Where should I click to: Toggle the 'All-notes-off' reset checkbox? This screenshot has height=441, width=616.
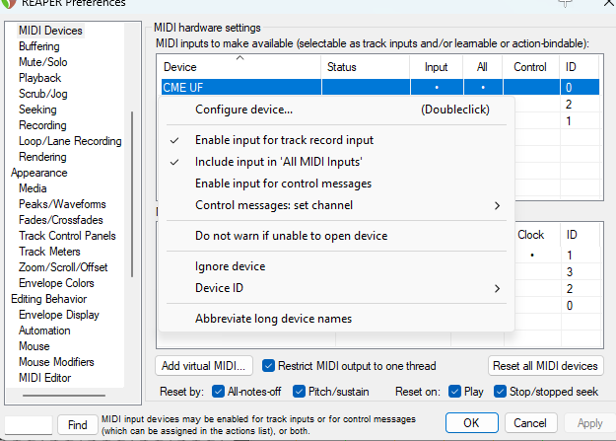click(x=219, y=391)
